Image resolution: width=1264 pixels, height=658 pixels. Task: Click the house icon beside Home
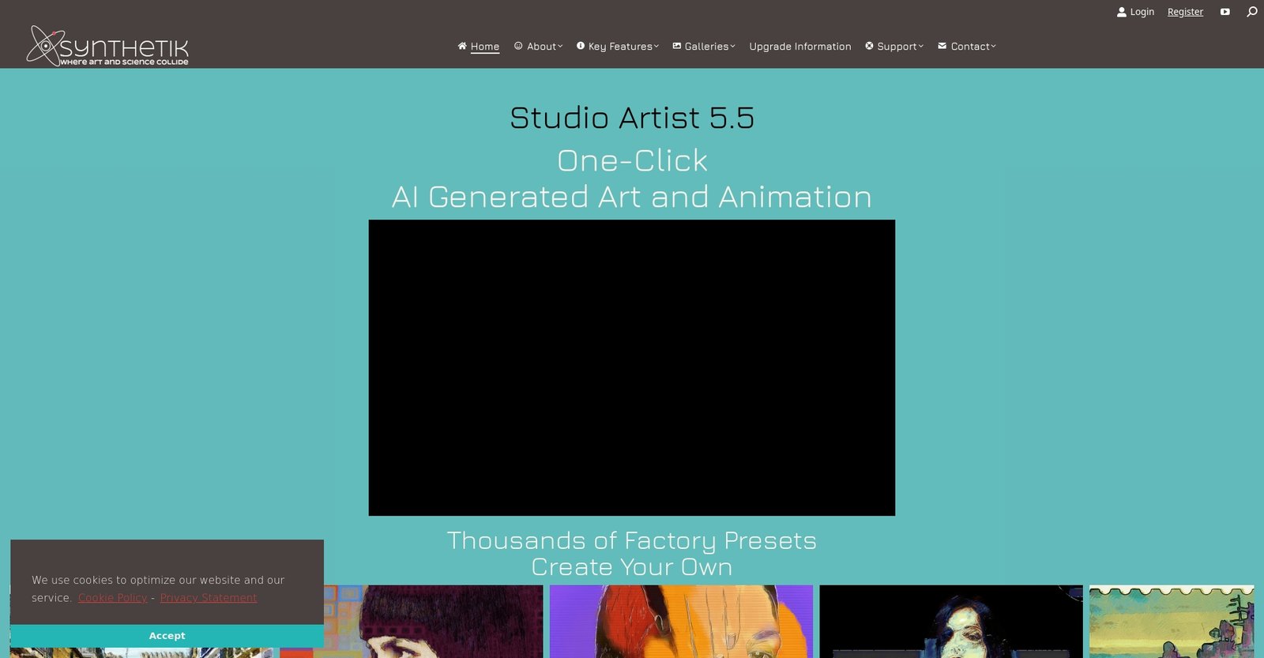(462, 46)
